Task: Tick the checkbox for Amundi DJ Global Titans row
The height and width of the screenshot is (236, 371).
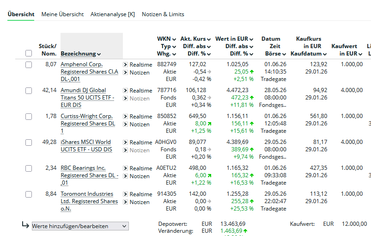Action: click(29, 91)
